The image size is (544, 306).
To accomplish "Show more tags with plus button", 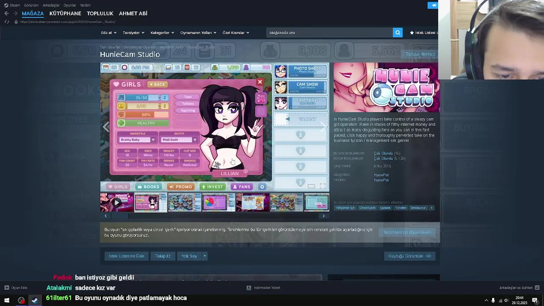I will [431, 208].
